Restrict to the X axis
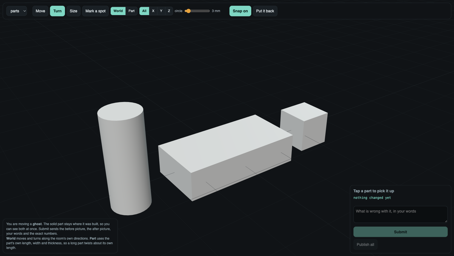This screenshot has width=454, height=256. coord(153,11)
